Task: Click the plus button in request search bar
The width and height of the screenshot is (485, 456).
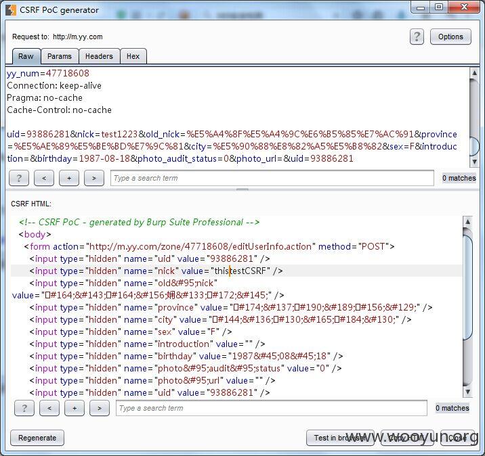Action: 69,178
